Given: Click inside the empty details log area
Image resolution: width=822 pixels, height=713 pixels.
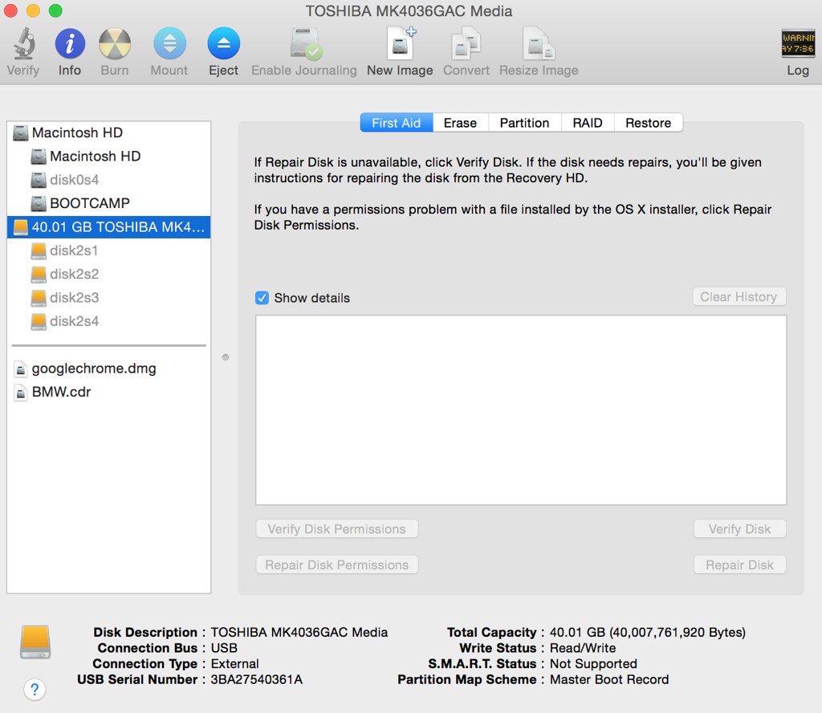Looking at the screenshot, I should click(x=521, y=410).
